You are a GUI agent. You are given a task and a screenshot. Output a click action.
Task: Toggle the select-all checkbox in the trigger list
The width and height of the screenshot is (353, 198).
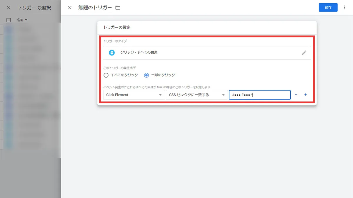(x=9, y=20)
